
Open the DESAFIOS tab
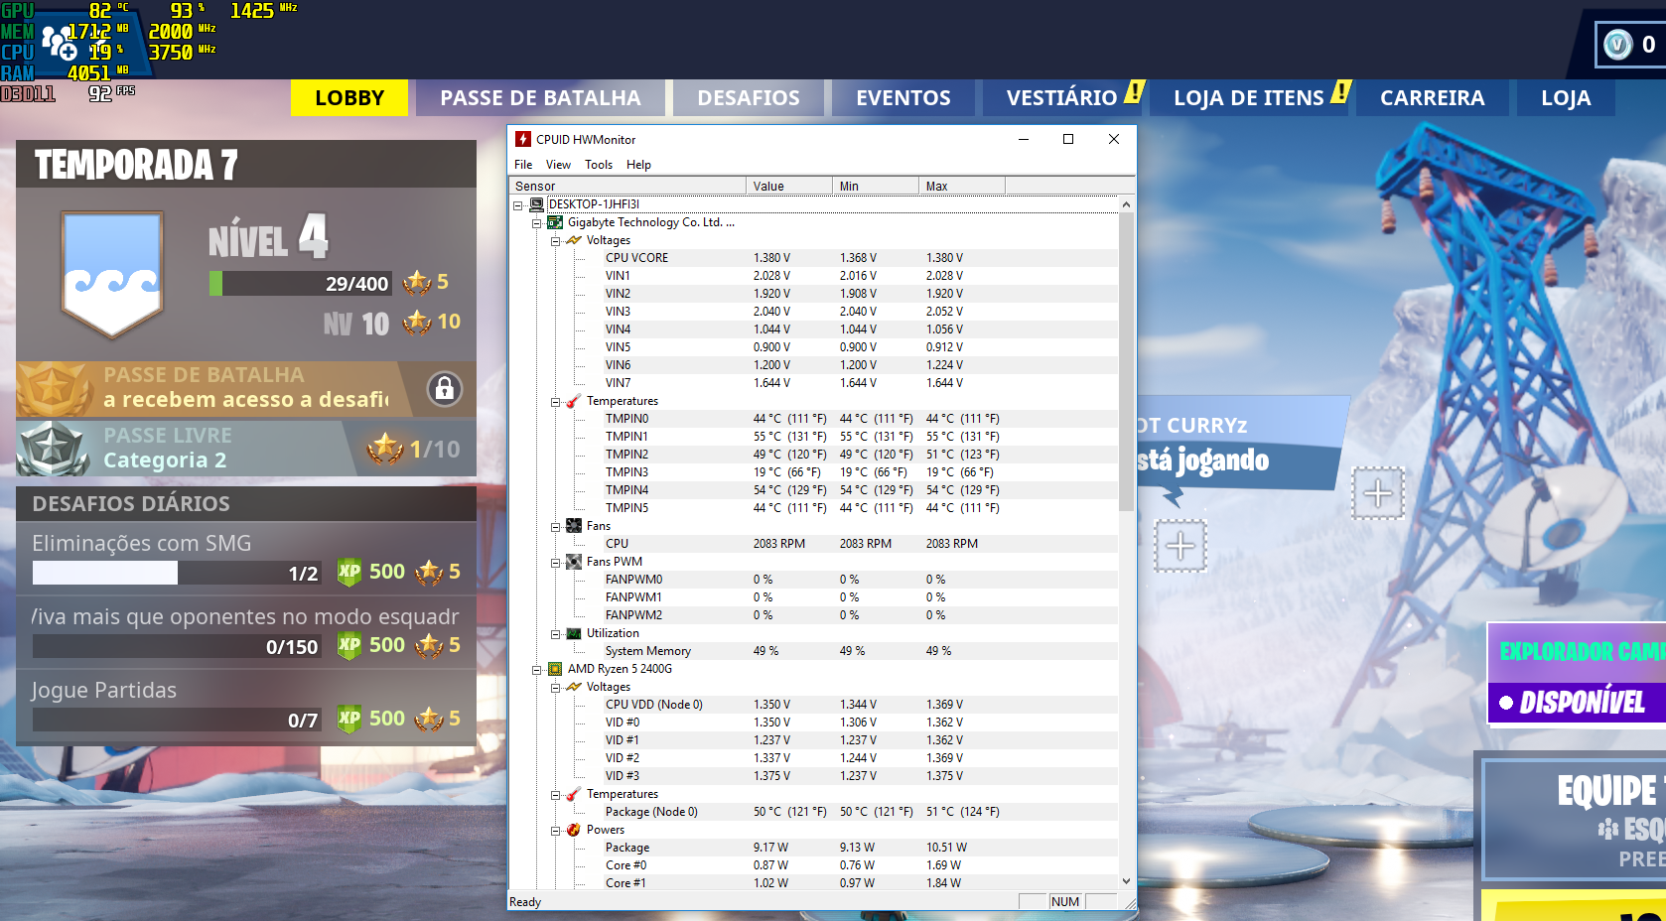tap(749, 98)
